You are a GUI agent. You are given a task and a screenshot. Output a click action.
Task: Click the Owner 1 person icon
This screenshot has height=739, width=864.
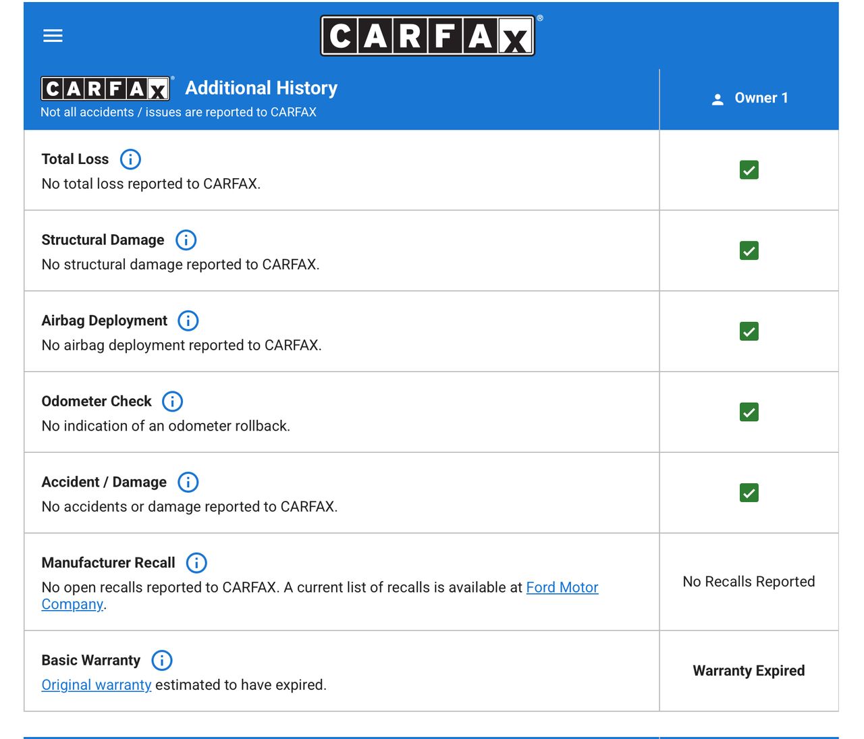pos(718,99)
